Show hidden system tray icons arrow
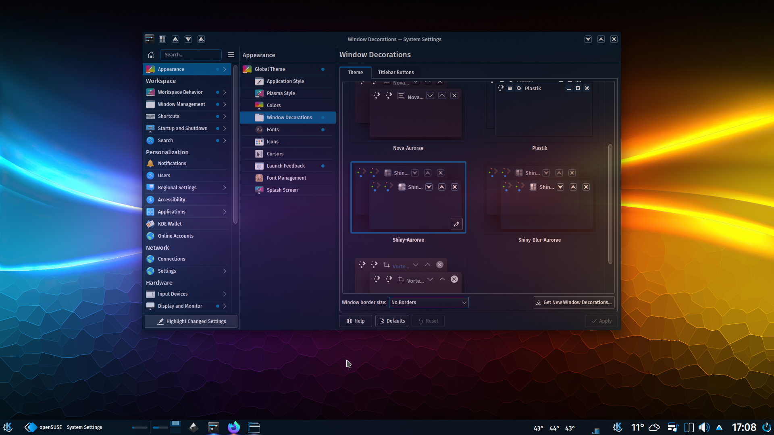Image resolution: width=774 pixels, height=435 pixels. [719, 427]
